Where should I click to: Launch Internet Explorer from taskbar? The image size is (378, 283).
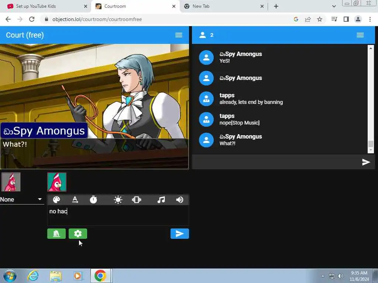coord(33,276)
